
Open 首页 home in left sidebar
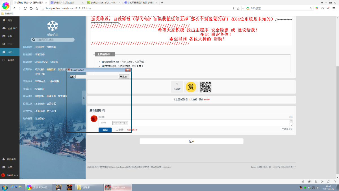tap(10, 20)
